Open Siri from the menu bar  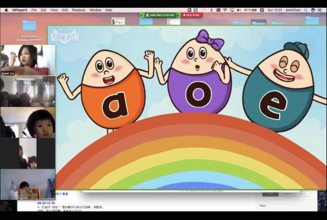[x=313, y=10]
